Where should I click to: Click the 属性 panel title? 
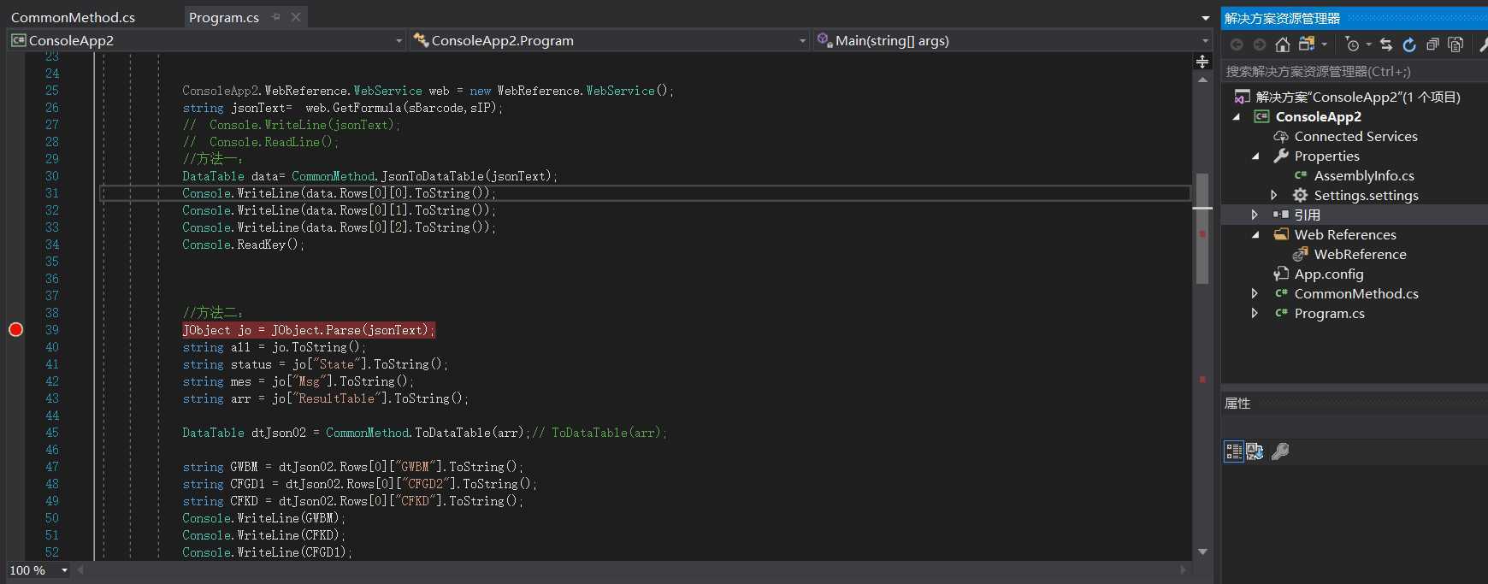[x=1237, y=404]
